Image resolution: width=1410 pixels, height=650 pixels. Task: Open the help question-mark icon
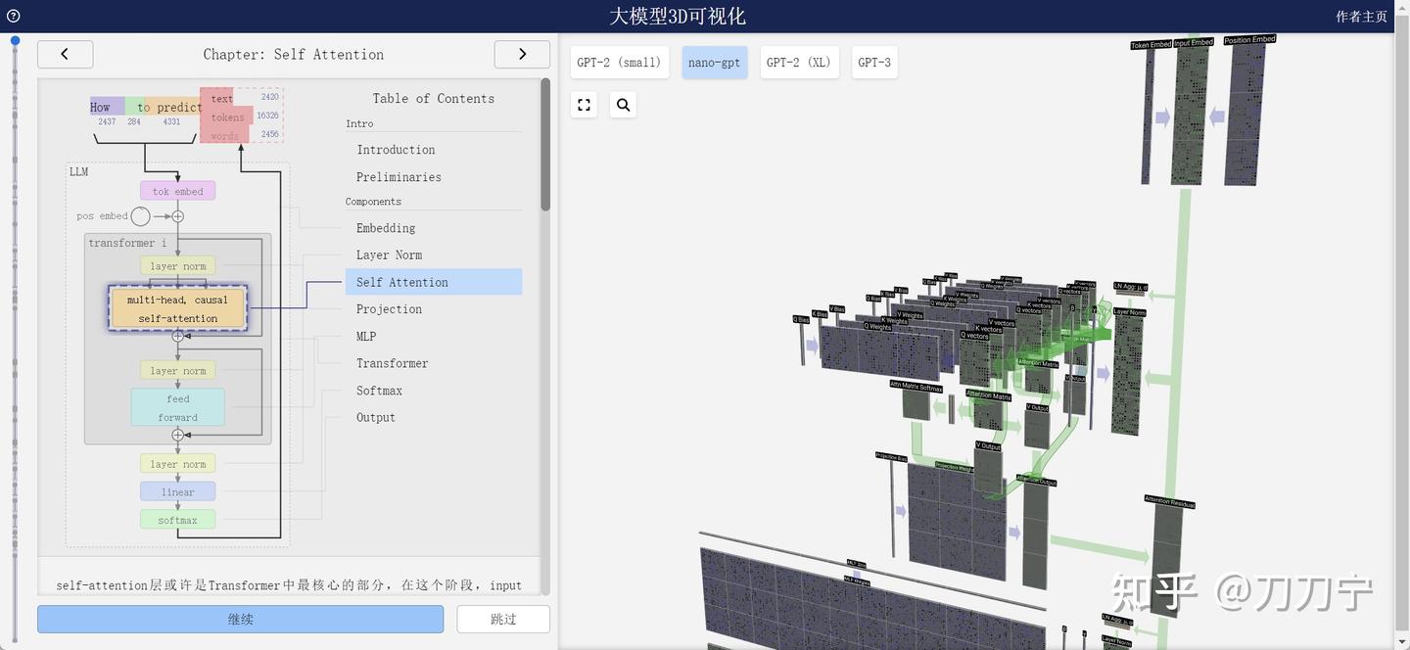[13, 16]
